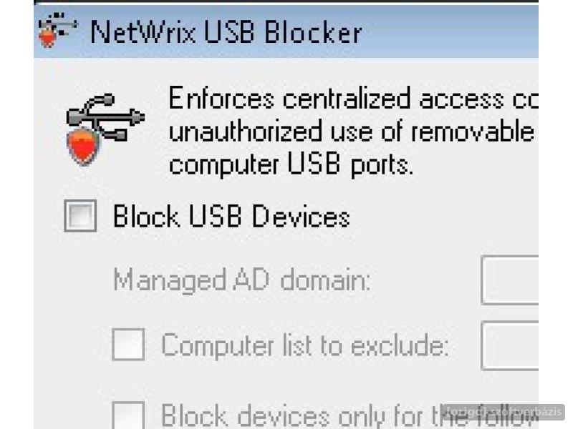Image resolution: width=573 pixels, height=429 pixels.
Task: Click blank dialog area right of Block USB Devices
Action: point(444,216)
